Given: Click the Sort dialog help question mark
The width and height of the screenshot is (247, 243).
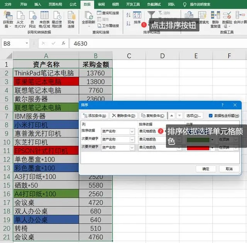Looking at the screenshot, I should (x=222, y=105).
